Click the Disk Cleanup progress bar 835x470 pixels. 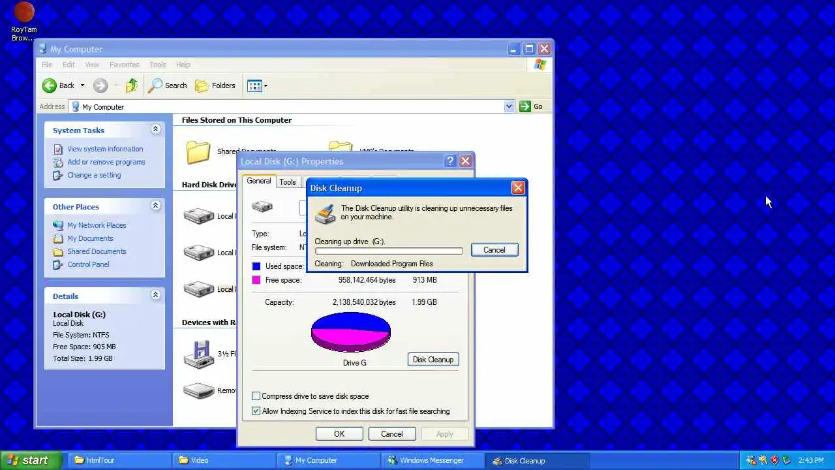(389, 251)
